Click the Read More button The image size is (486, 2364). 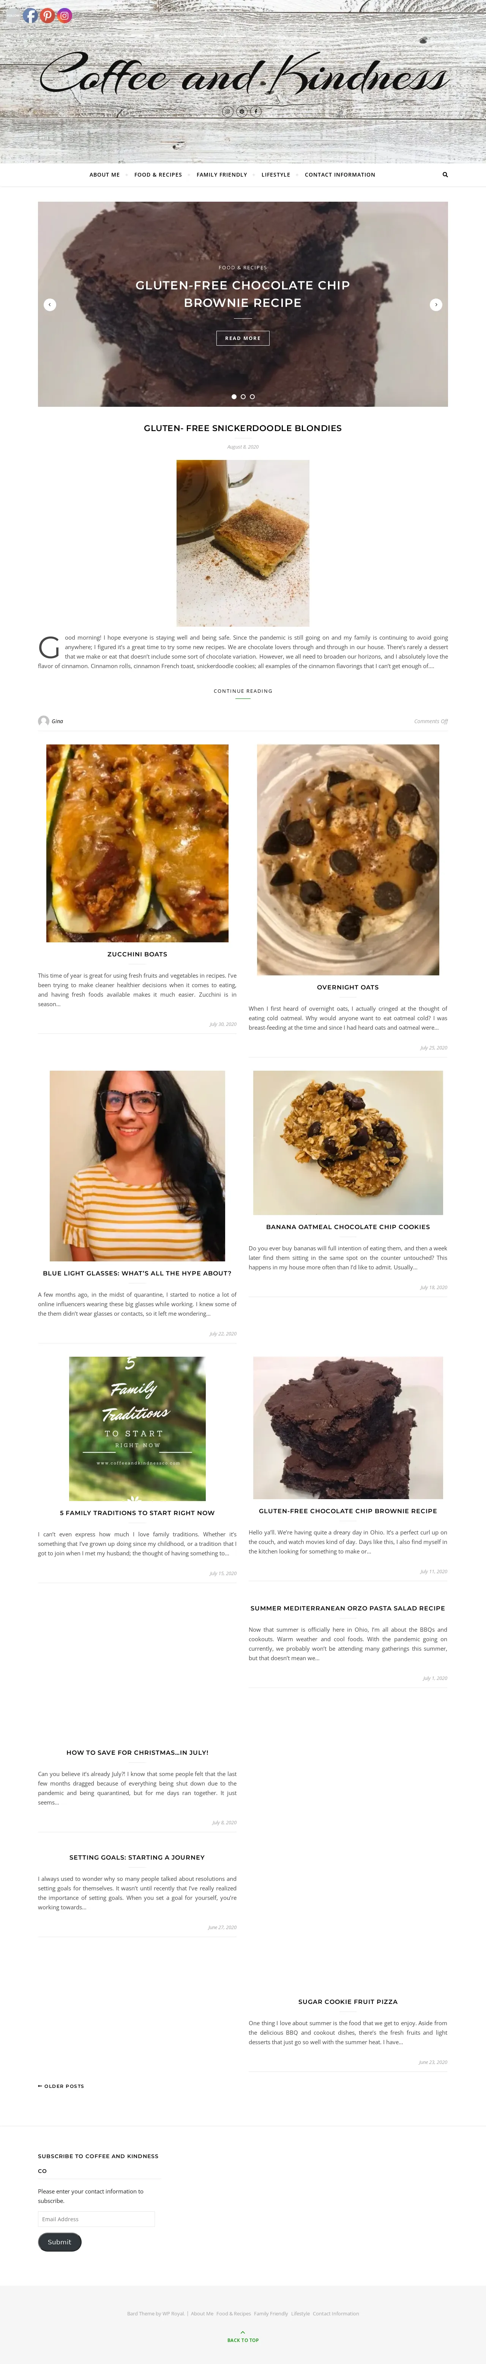[x=243, y=338]
